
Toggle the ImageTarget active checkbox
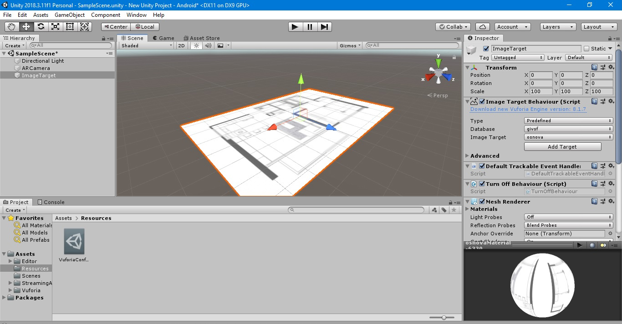pos(486,49)
